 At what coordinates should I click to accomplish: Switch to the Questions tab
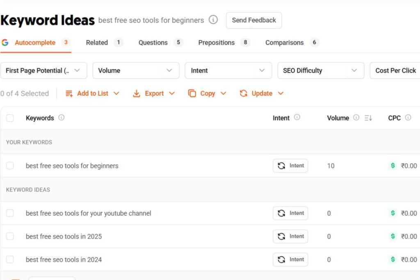tap(153, 42)
